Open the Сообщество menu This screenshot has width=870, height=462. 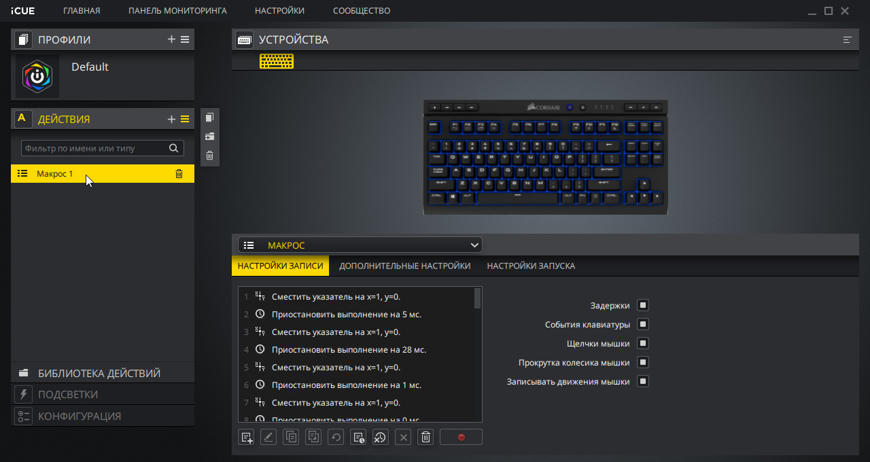click(362, 11)
